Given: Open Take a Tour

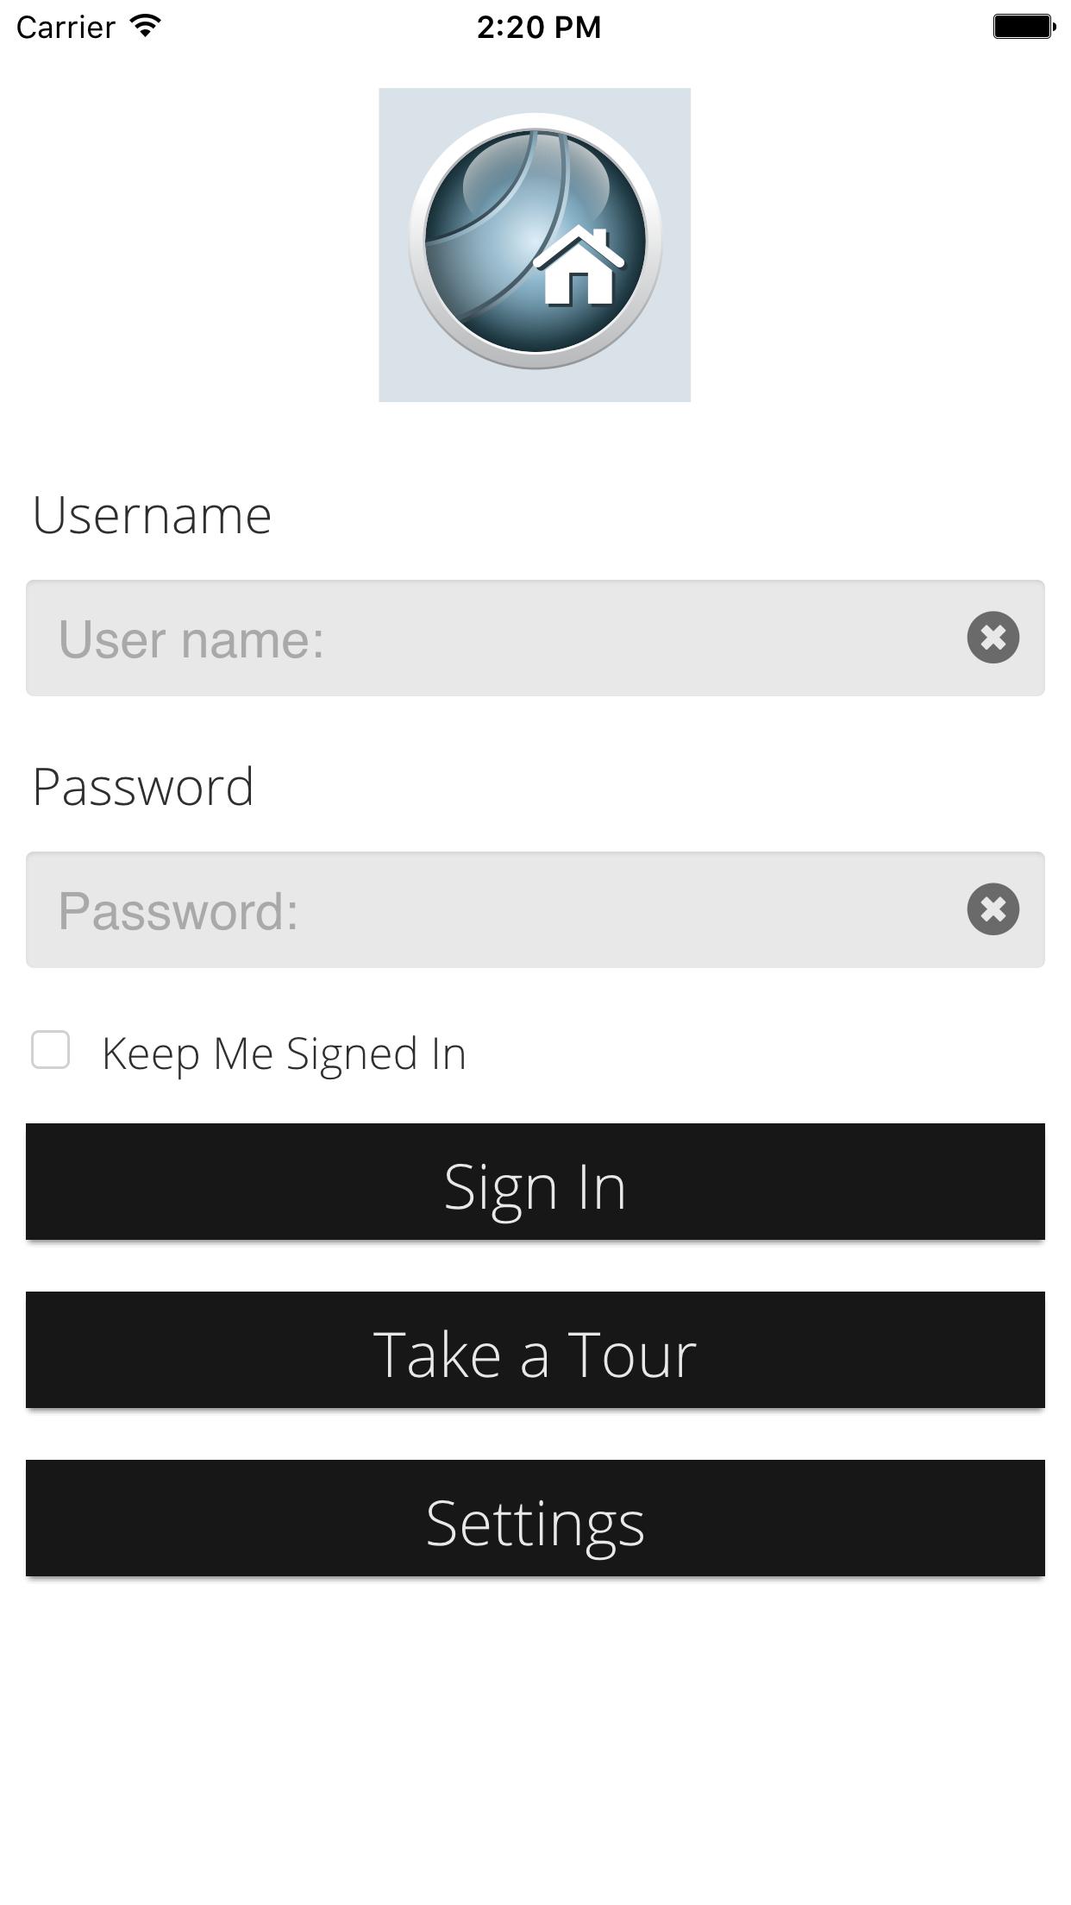Looking at the screenshot, I should (x=535, y=1350).
